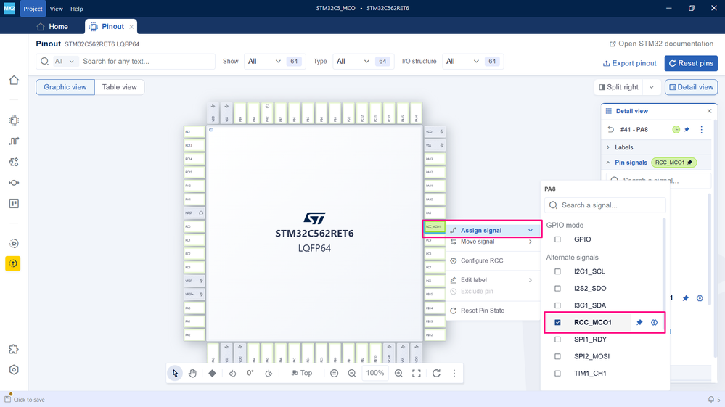Click the 100% zoom level field
725x407 pixels.
point(375,374)
